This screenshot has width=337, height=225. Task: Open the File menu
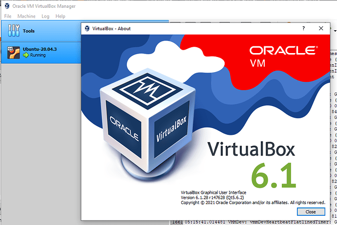click(8, 16)
